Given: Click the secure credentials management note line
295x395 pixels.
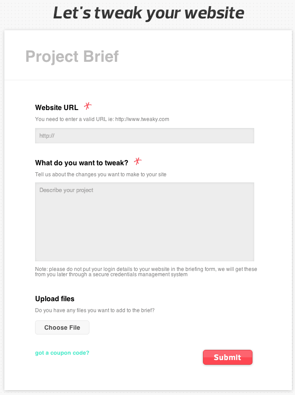Looking at the screenshot, I should point(111,274).
